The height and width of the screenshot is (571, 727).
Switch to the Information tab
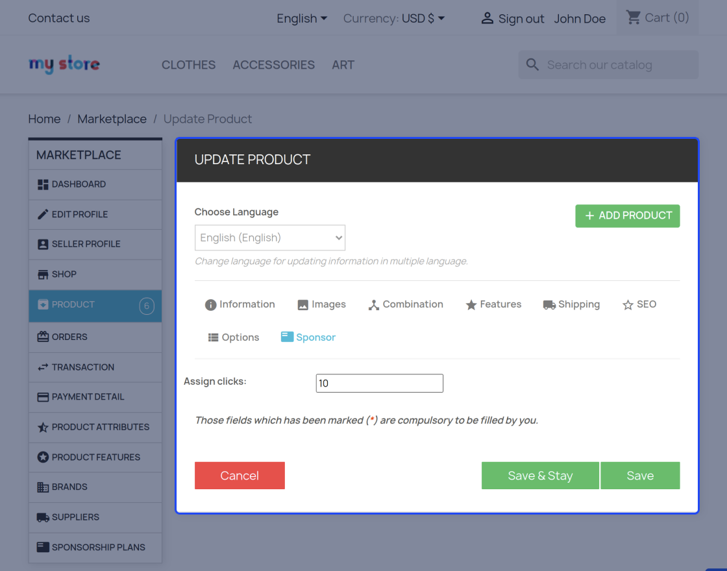[240, 304]
